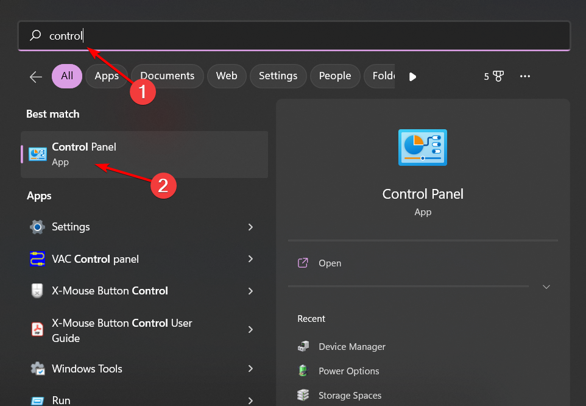Click the X-Mouse Button Control mouse icon
Screen dimensions: 586x406
point(37,291)
